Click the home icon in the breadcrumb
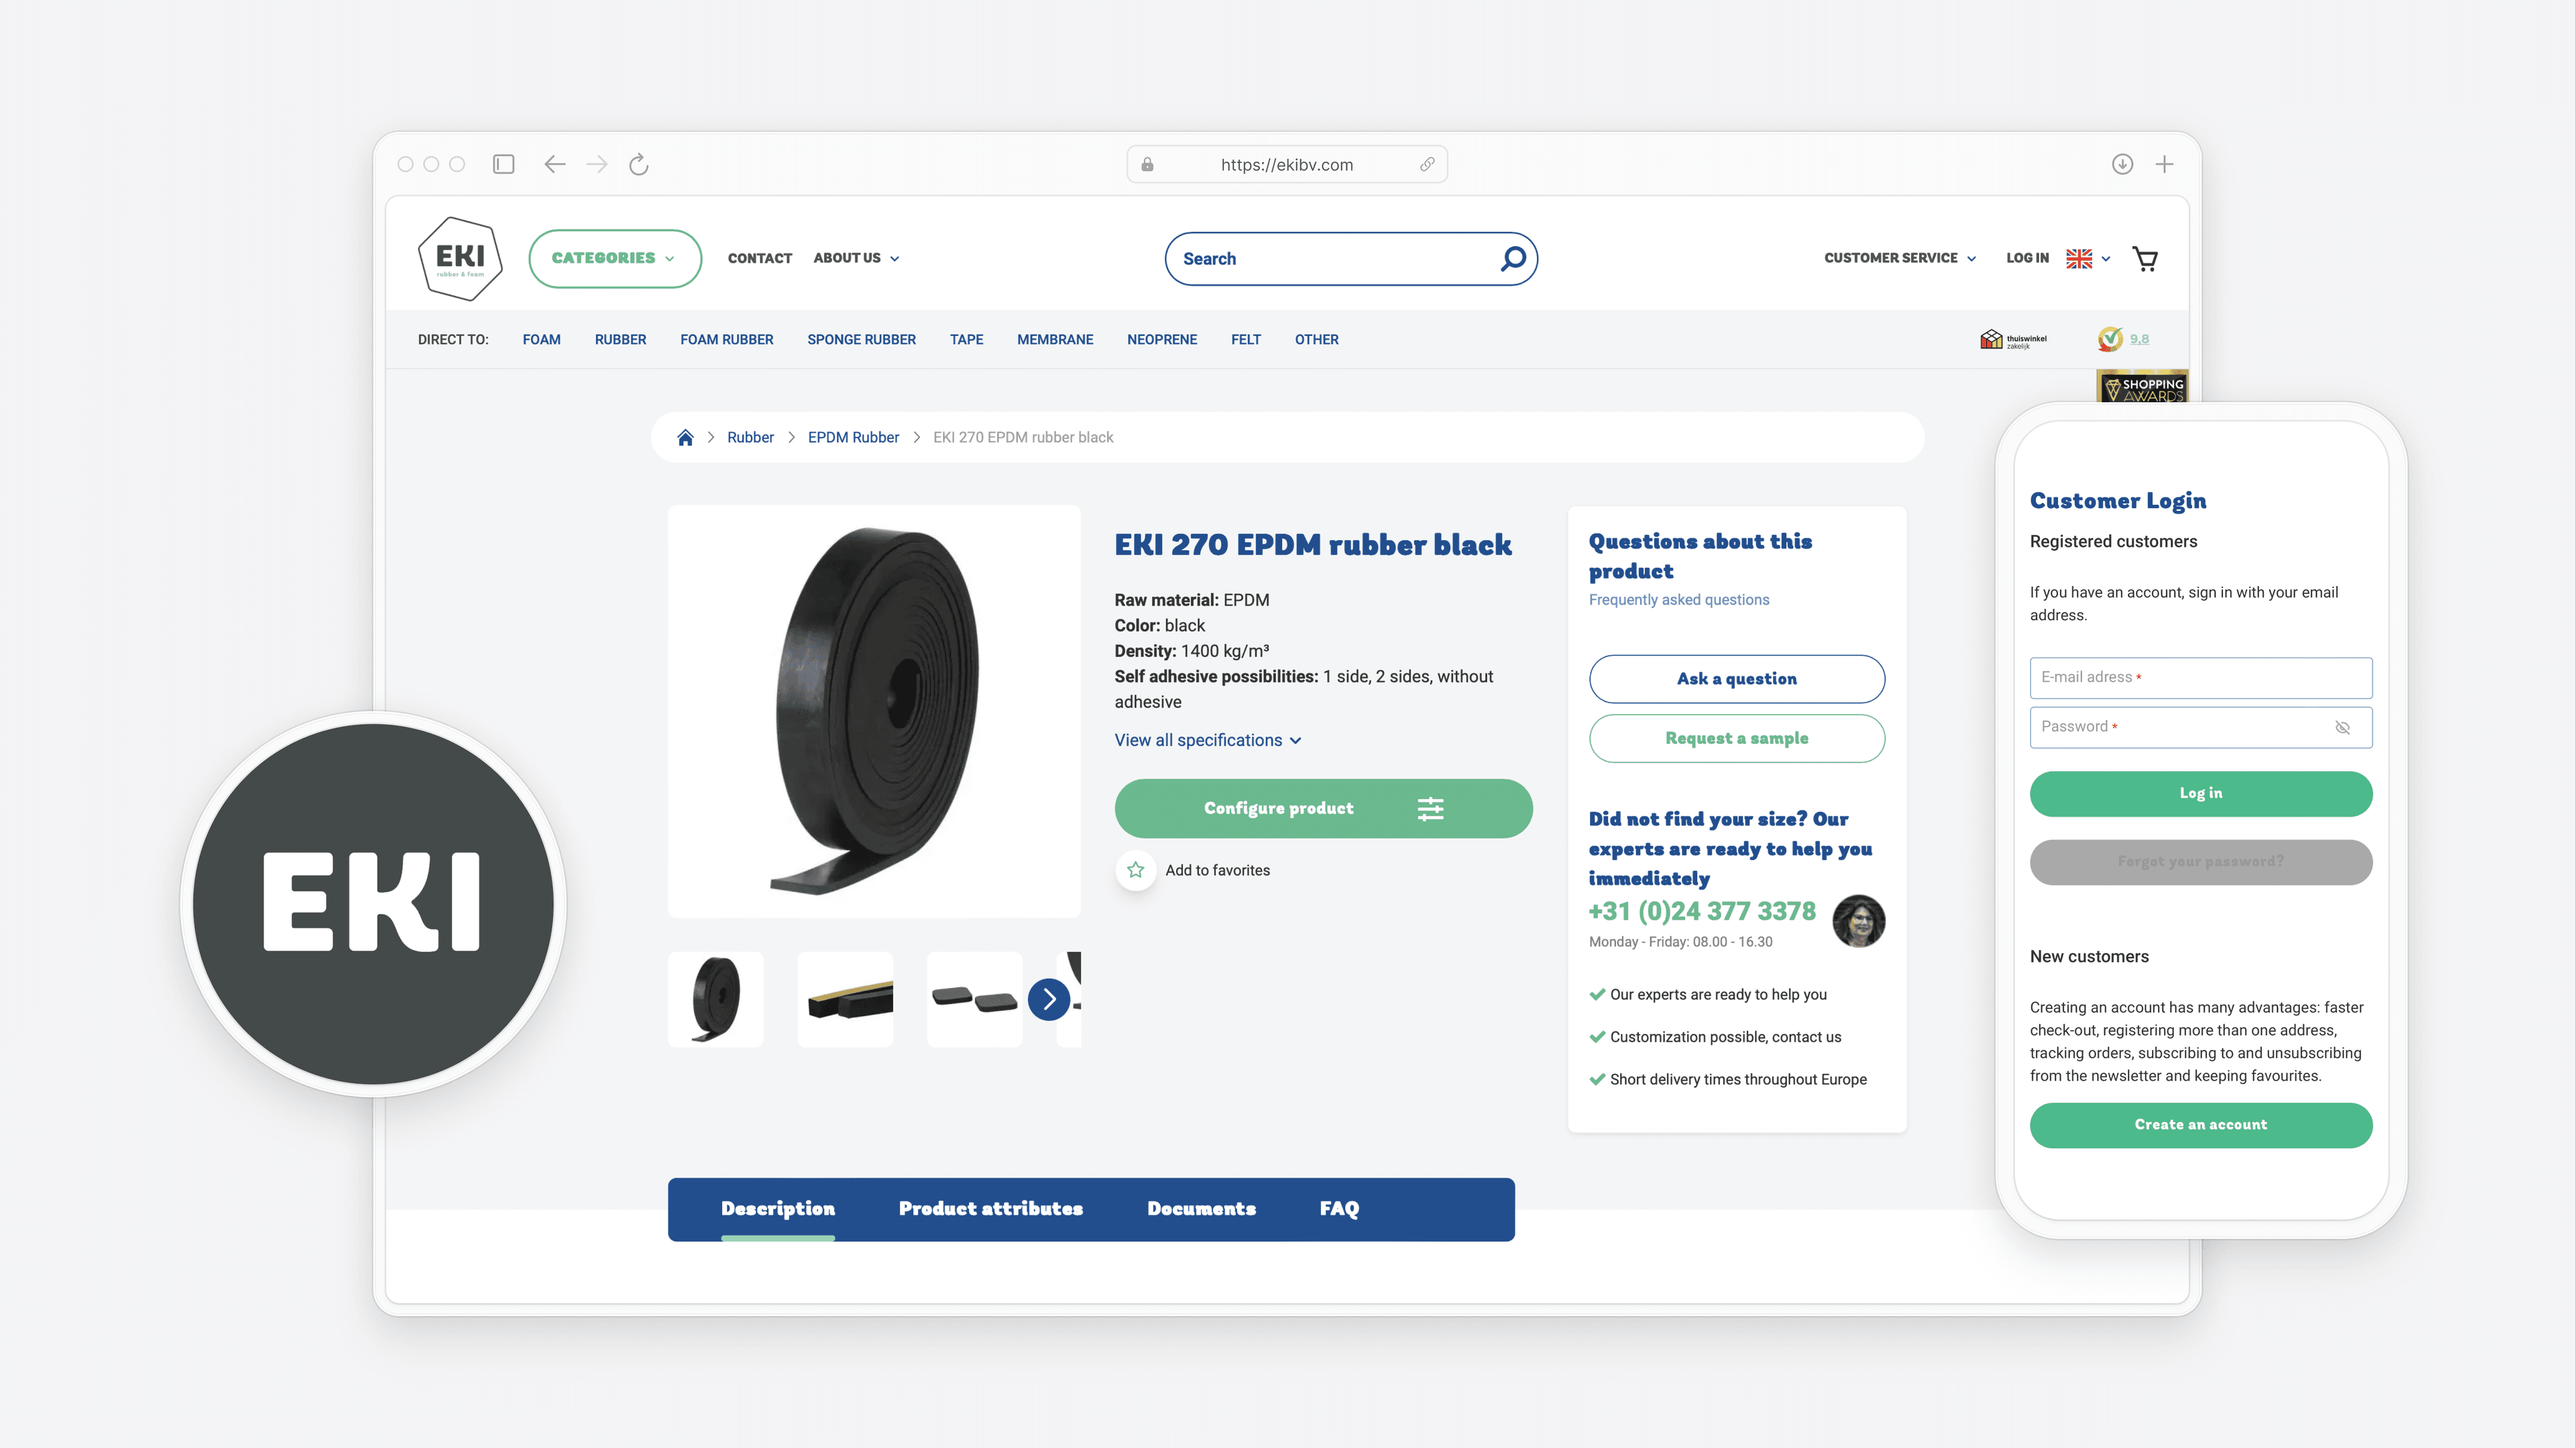 point(686,436)
